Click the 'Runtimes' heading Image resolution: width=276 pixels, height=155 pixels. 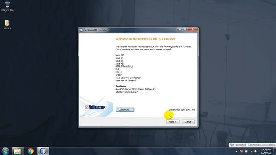point(121,86)
